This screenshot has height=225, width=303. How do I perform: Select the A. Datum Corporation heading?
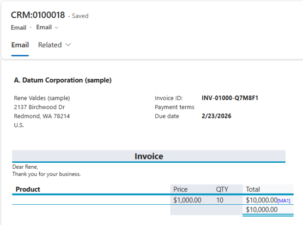[63, 80]
